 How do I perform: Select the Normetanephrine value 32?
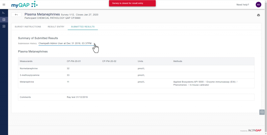[68, 68]
